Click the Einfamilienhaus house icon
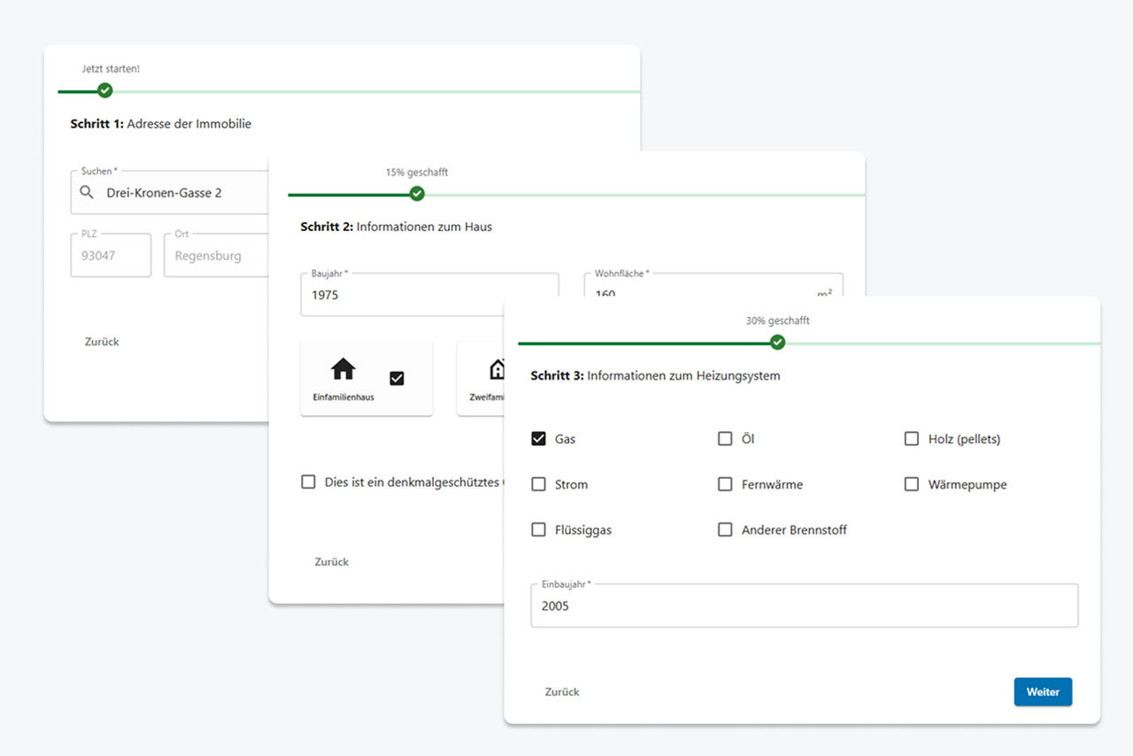The width and height of the screenshot is (1133, 756). point(343,369)
